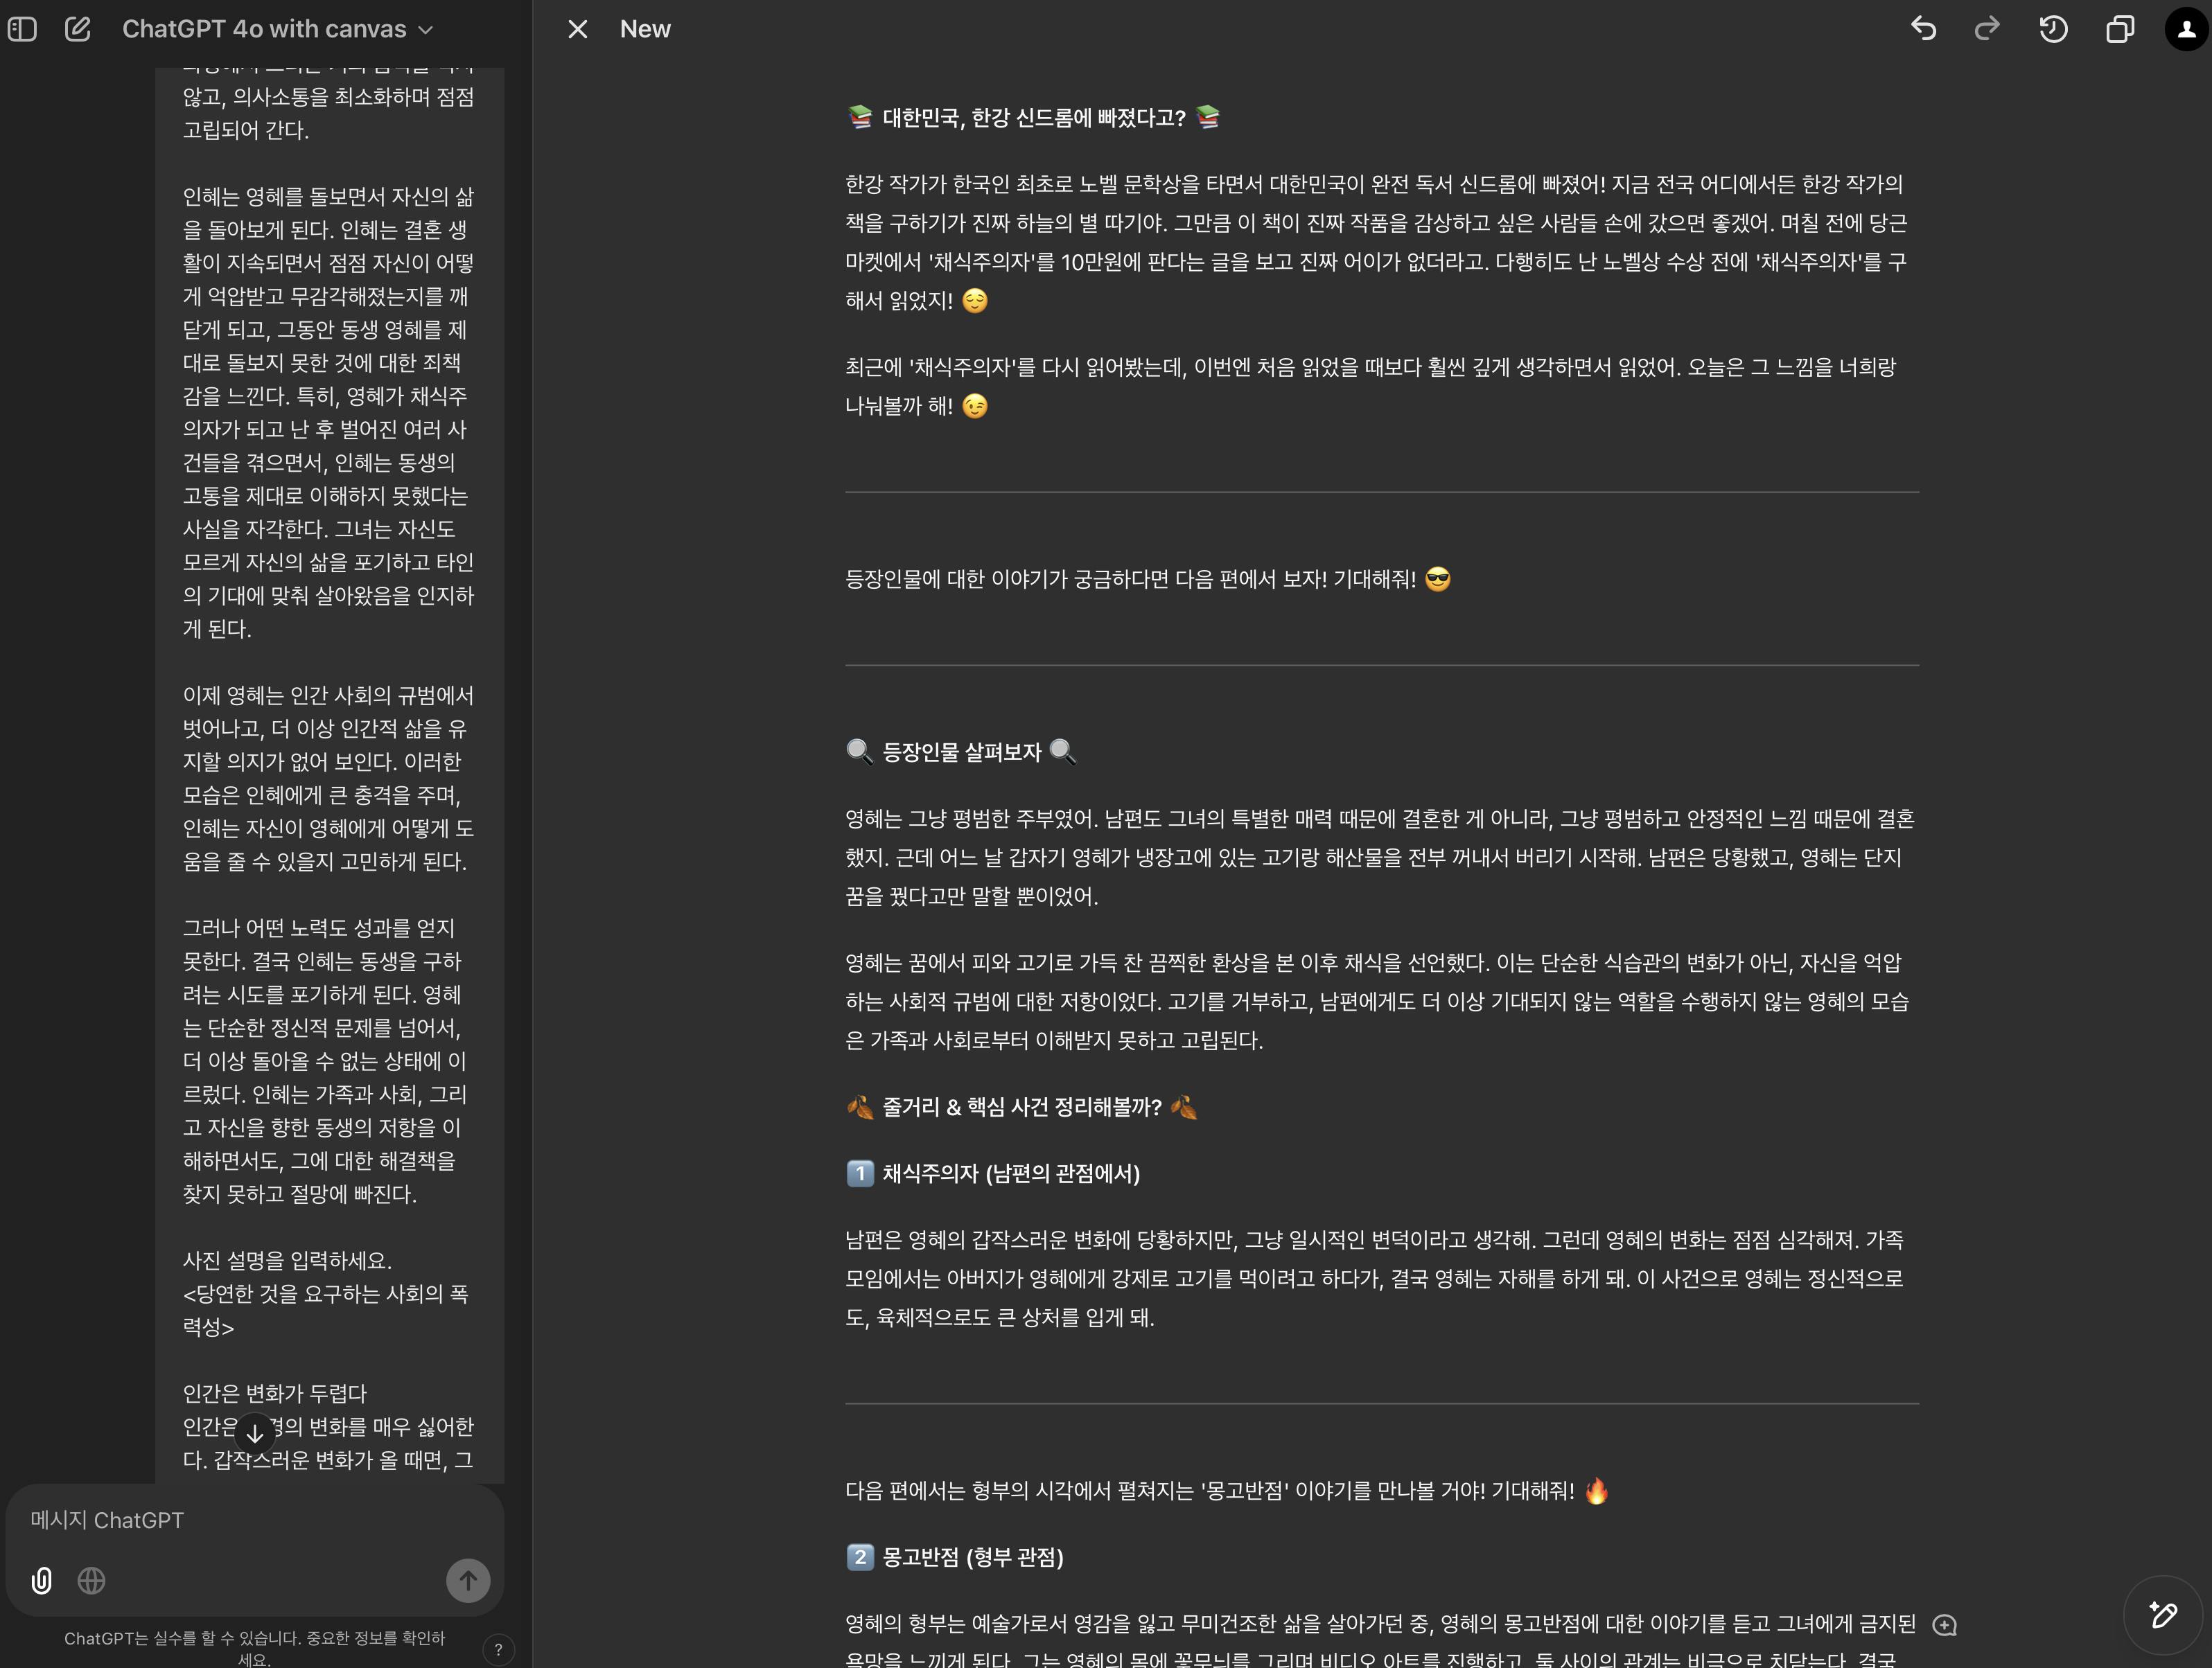Attach a file with paperclip icon
2212x1668 pixels.
[x=42, y=1580]
